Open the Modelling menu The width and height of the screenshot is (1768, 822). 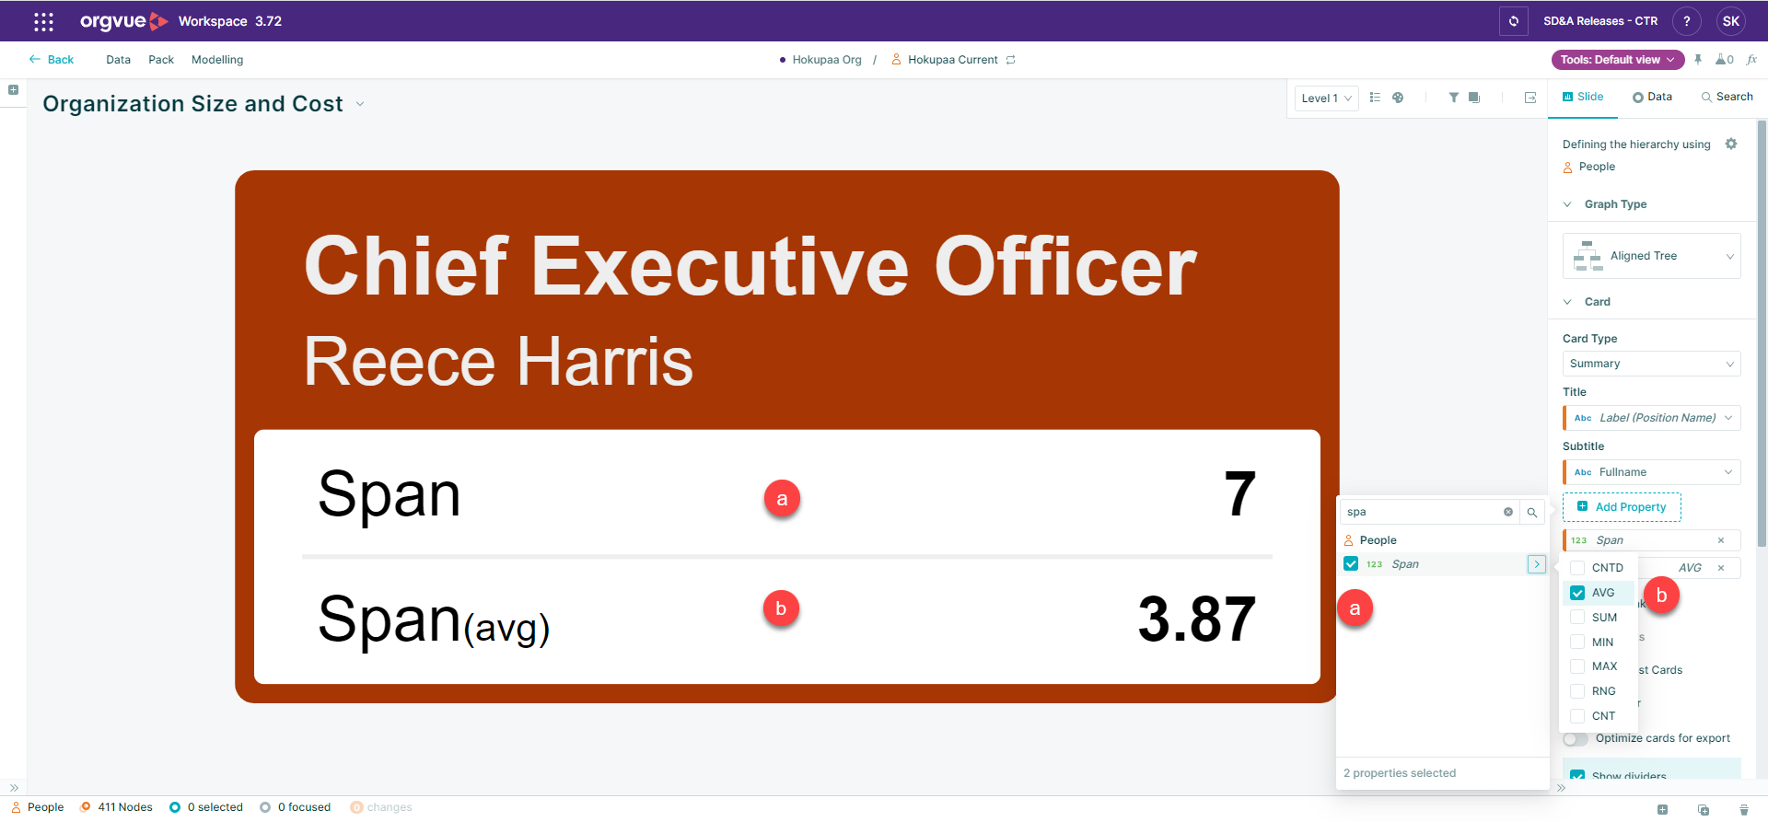coord(217,60)
